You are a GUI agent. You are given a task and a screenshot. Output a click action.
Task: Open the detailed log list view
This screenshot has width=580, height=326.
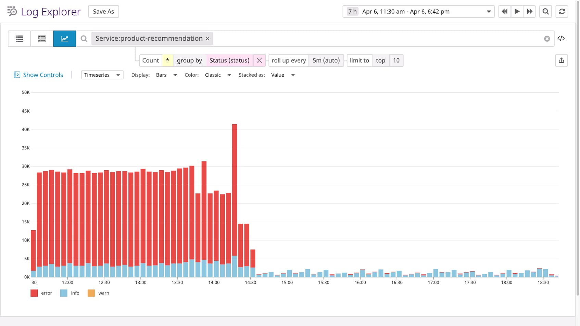click(x=19, y=38)
